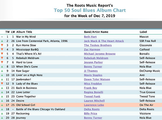
Task: Select the Reckoning album title
Action: (23, 114)
